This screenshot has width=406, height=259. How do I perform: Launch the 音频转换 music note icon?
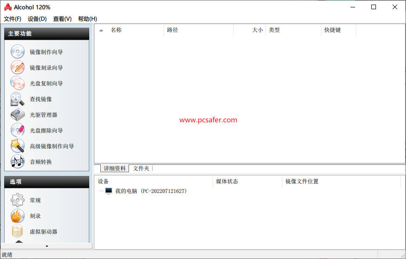pyautogui.click(x=18, y=162)
